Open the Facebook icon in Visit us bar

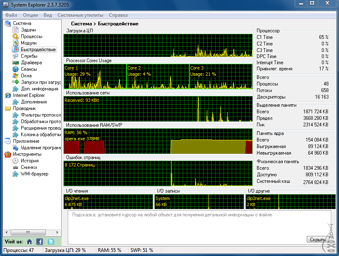click(40, 242)
